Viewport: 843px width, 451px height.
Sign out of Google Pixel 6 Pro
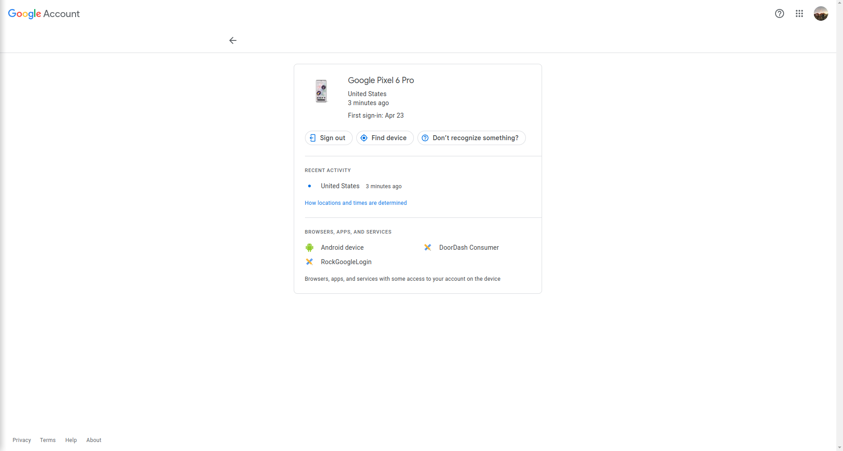(x=328, y=138)
